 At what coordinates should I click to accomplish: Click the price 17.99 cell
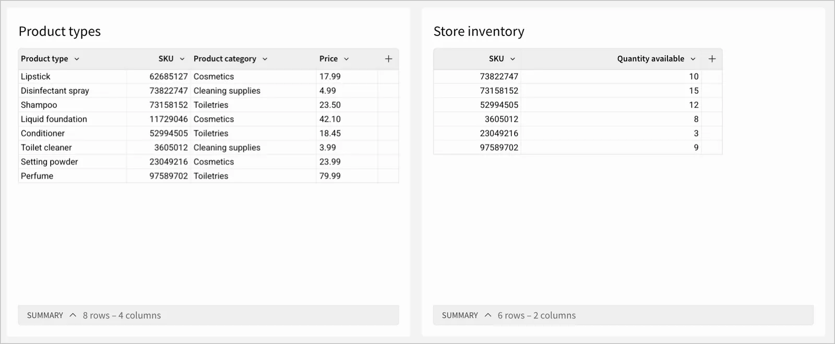click(347, 77)
